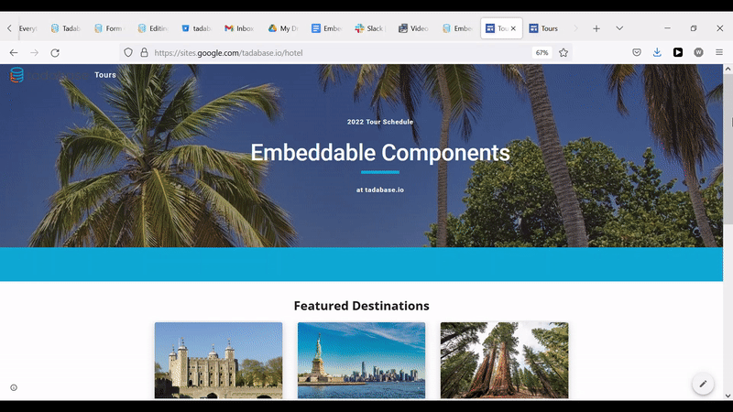Switch to the Video tab
This screenshot has width=733, height=412.
pyautogui.click(x=414, y=28)
